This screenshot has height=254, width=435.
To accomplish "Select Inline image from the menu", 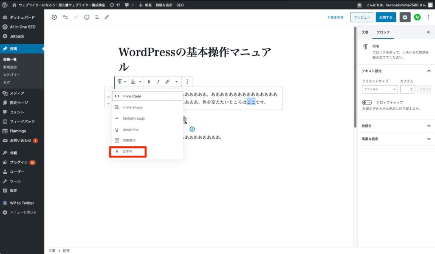I will point(147,107).
